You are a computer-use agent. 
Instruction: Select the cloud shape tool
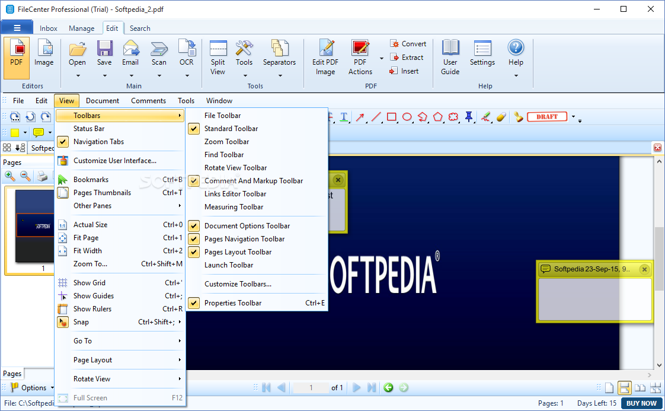453,117
